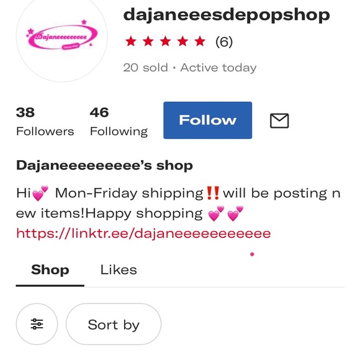Open the filter sliders icon button
Screen dimensions: 360x360
[x=37, y=324]
